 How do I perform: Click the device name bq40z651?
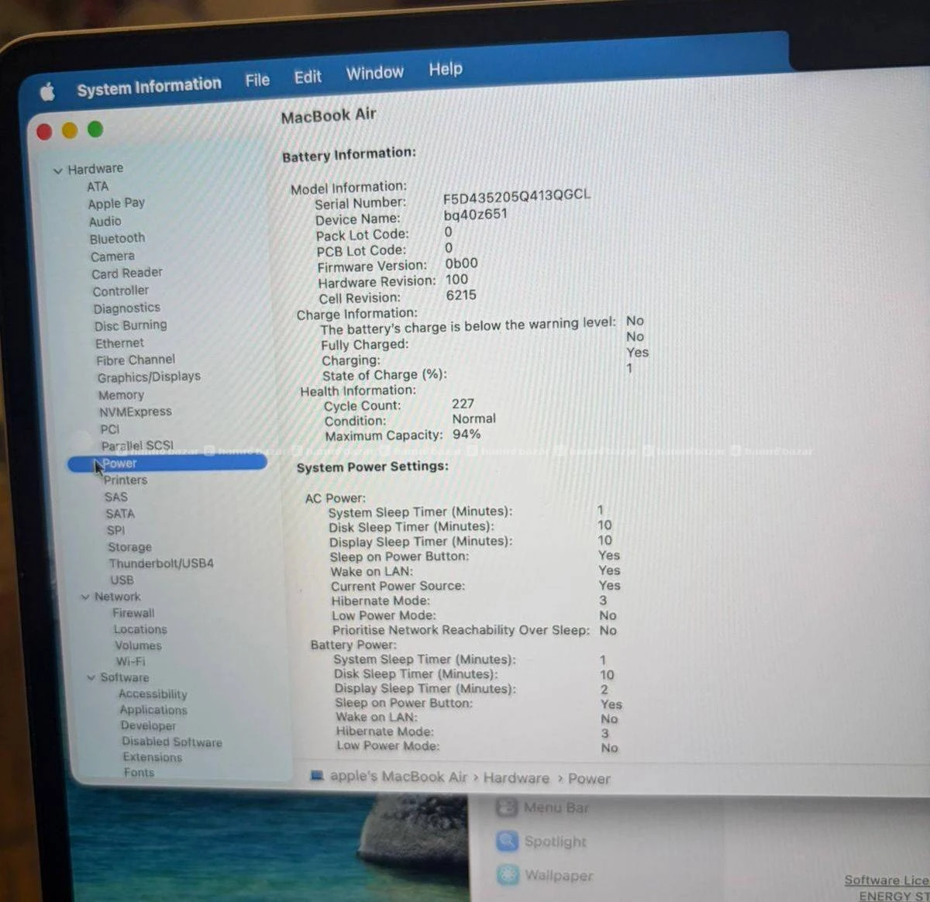click(x=475, y=214)
